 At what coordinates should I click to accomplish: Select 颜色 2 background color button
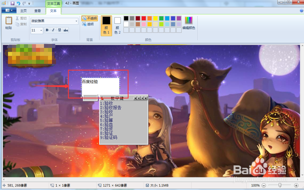(x=117, y=25)
